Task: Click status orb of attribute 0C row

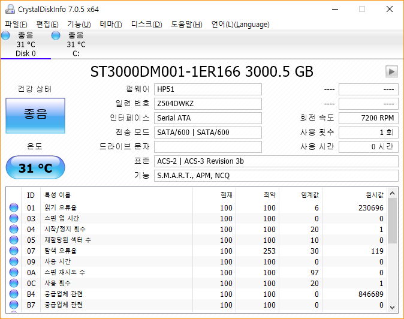Action: 14,283
